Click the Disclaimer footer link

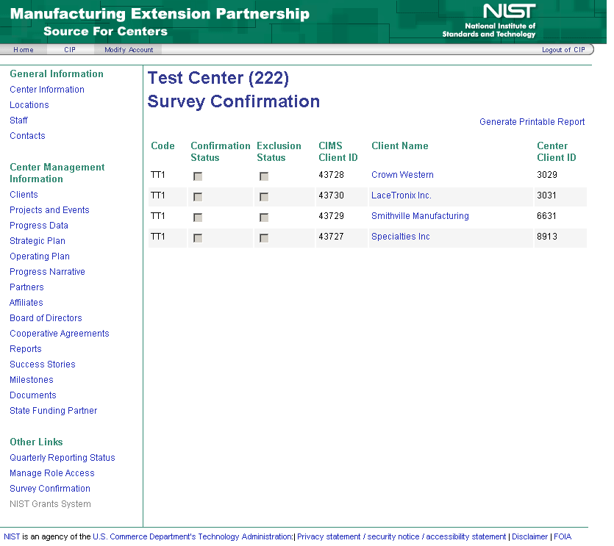pos(529,537)
